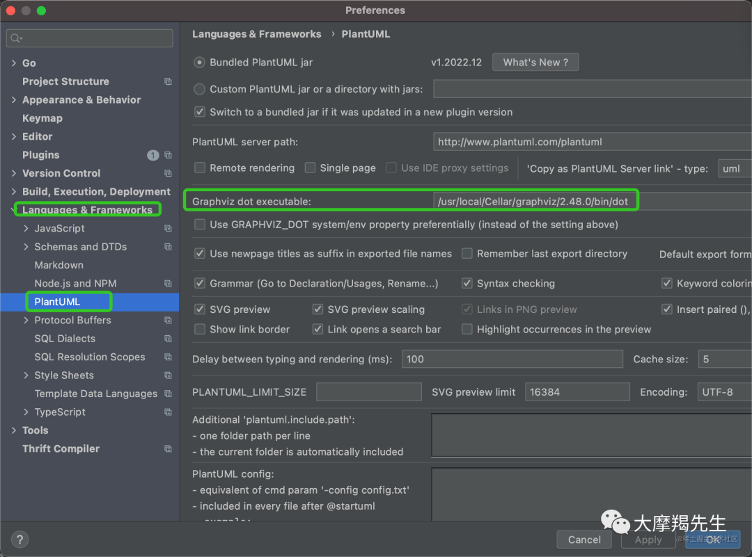Toggle Use GRAPHVIZ_DOT system/env property checkbox

click(200, 224)
